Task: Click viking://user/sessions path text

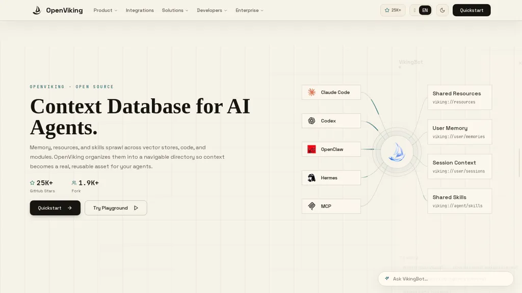Action: 458,171
